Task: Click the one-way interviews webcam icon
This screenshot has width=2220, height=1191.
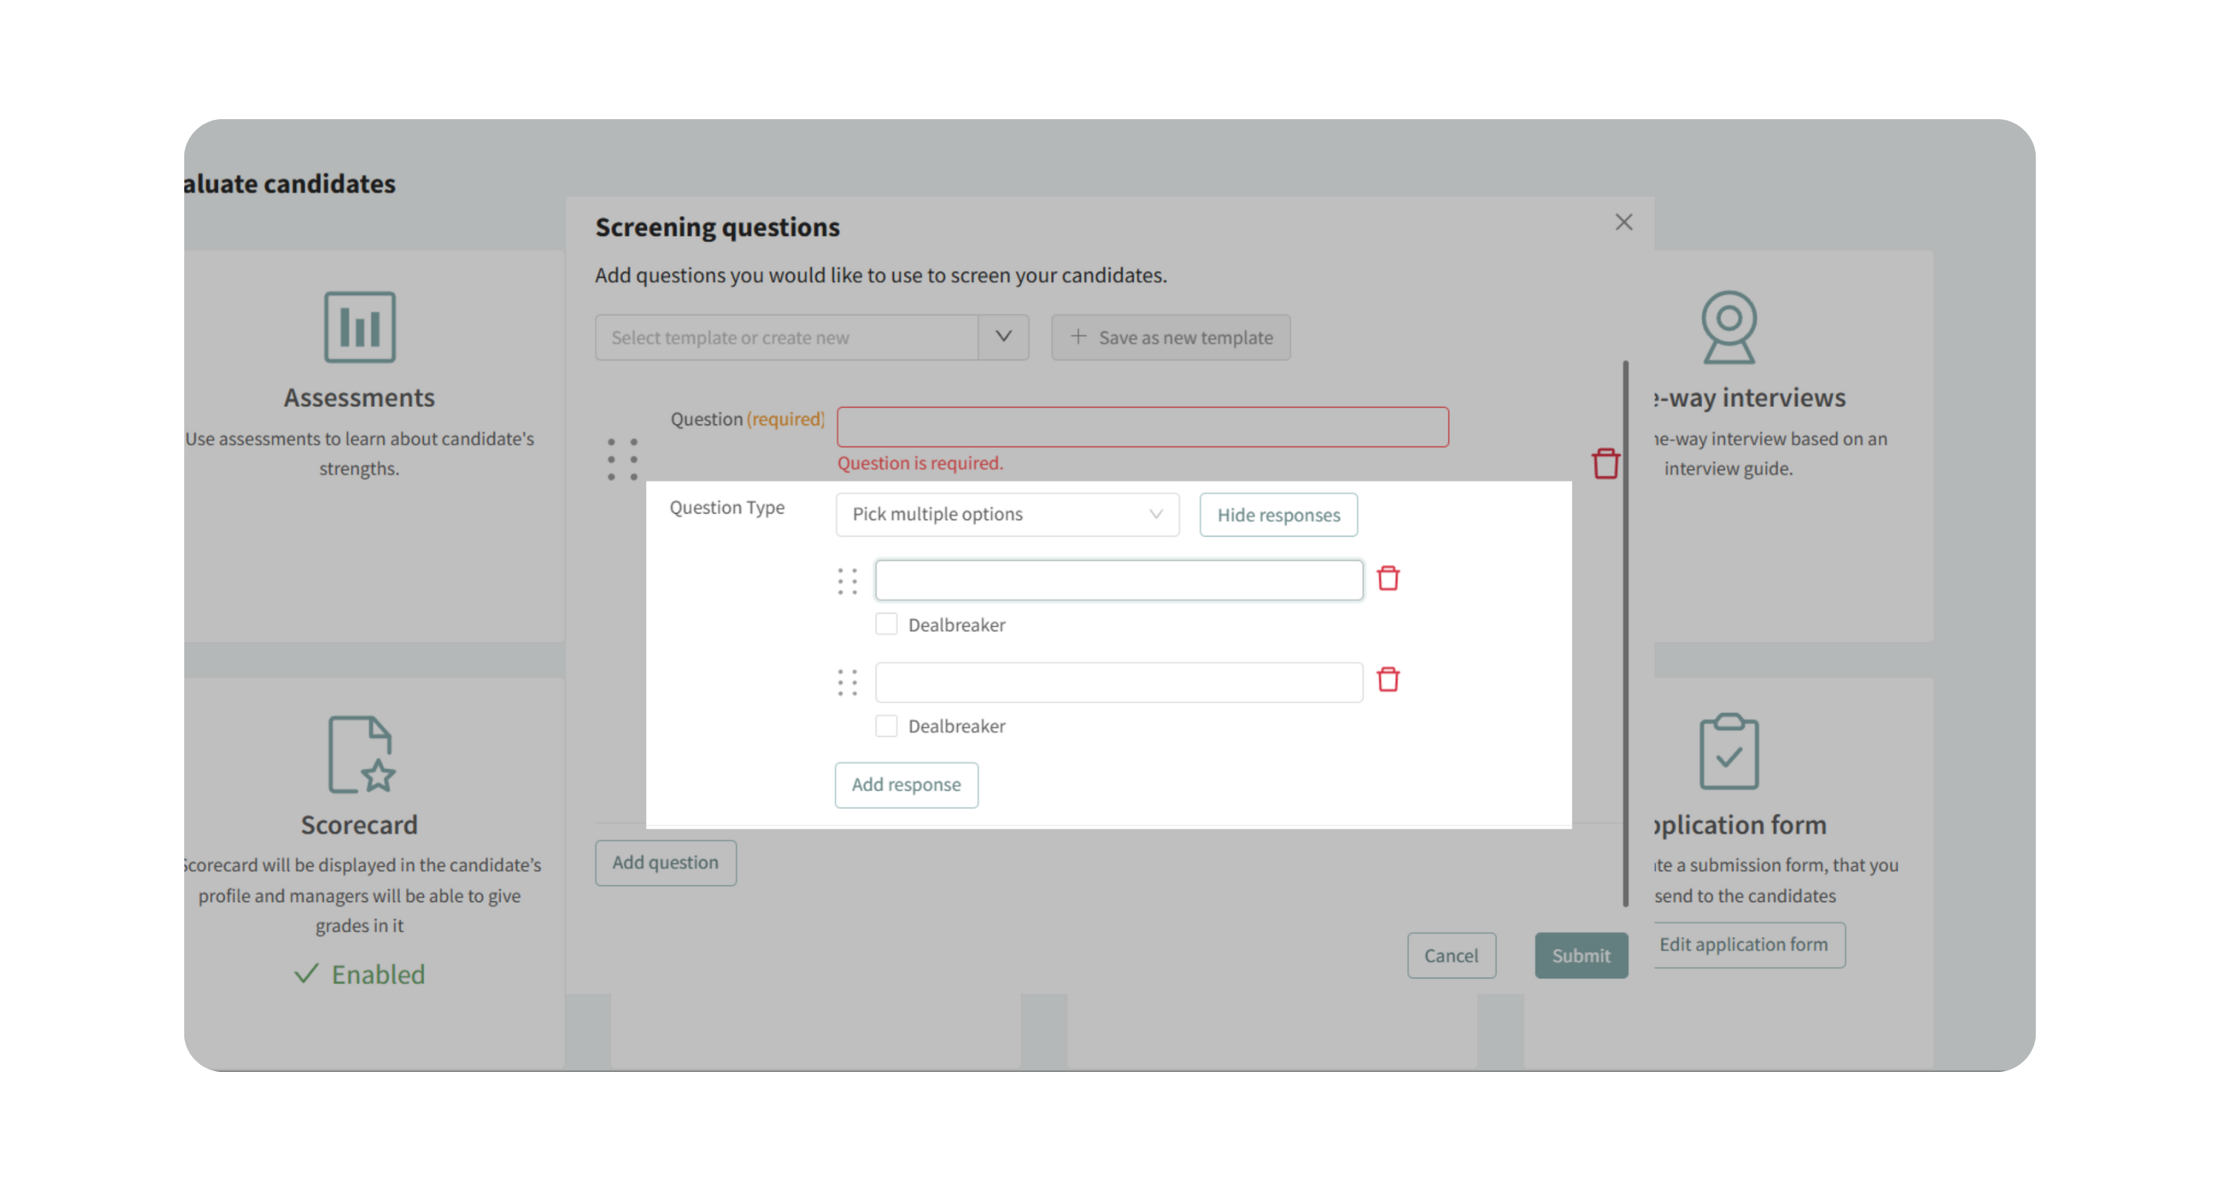Action: click(x=1728, y=326)
